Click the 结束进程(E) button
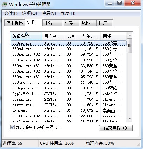The width and height of the screenshot is (143, 149). [116, 128]
